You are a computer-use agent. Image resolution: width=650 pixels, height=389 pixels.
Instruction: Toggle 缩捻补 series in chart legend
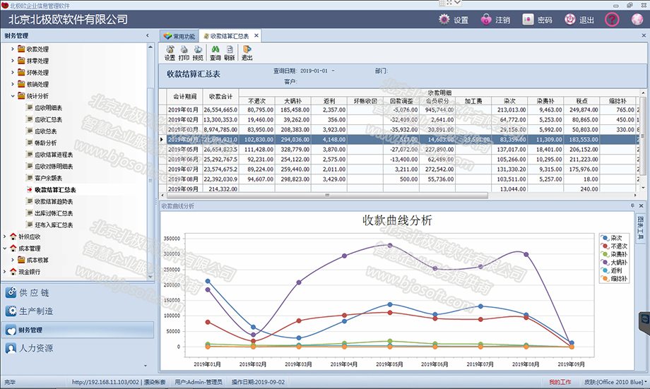[x=615, y=278]
